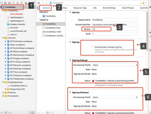Switch to the Build Settings tab

(x=109, y=8)
